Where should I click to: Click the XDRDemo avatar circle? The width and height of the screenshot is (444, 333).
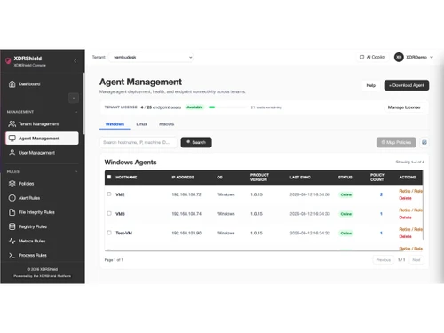[x=399, y=57]
